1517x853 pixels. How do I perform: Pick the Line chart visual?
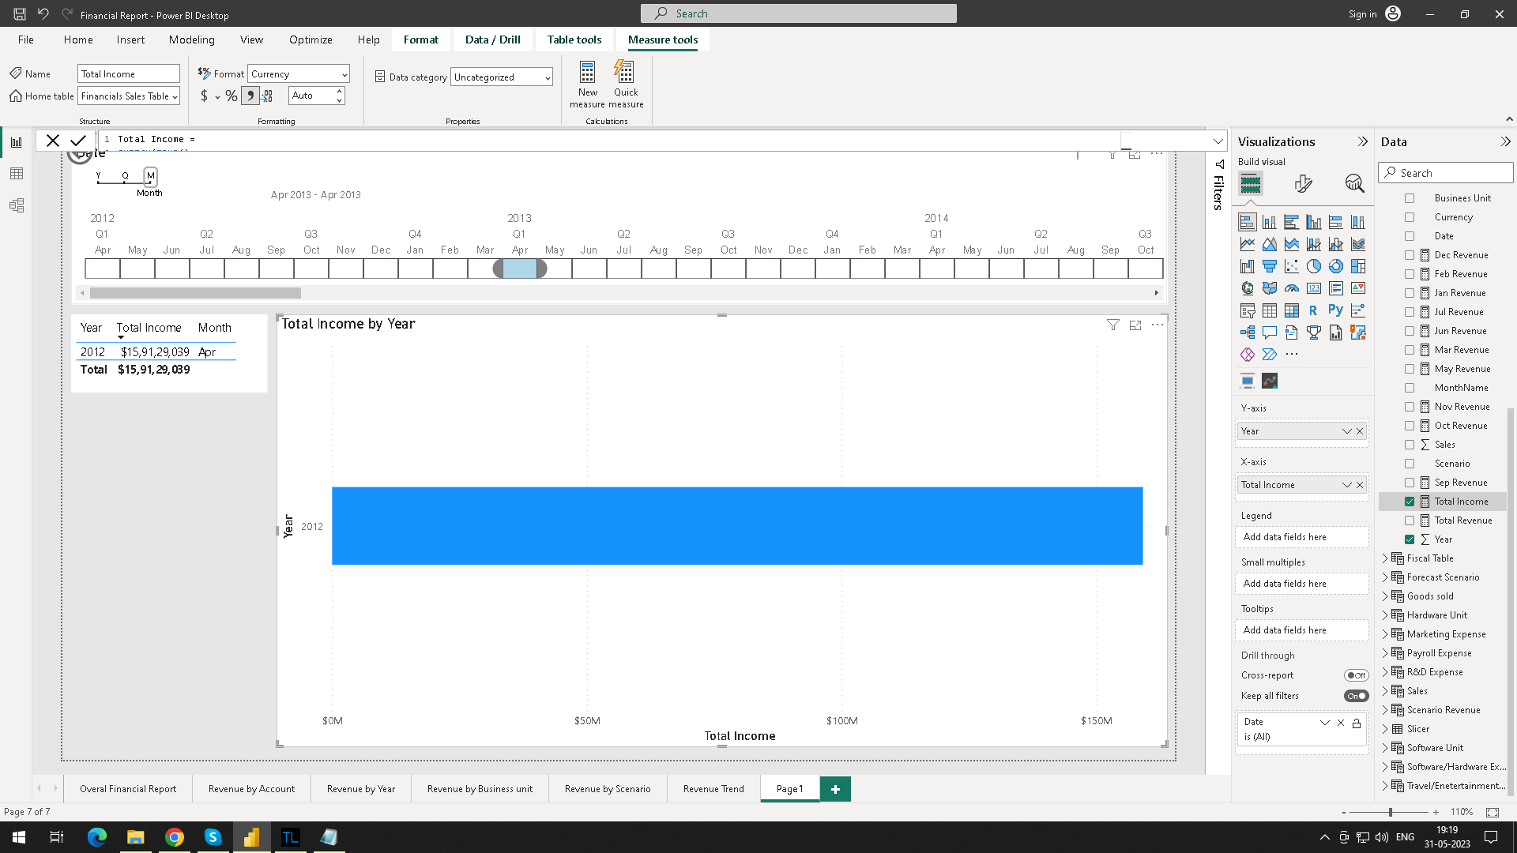pyautogui.click(x=1247, y=244)
